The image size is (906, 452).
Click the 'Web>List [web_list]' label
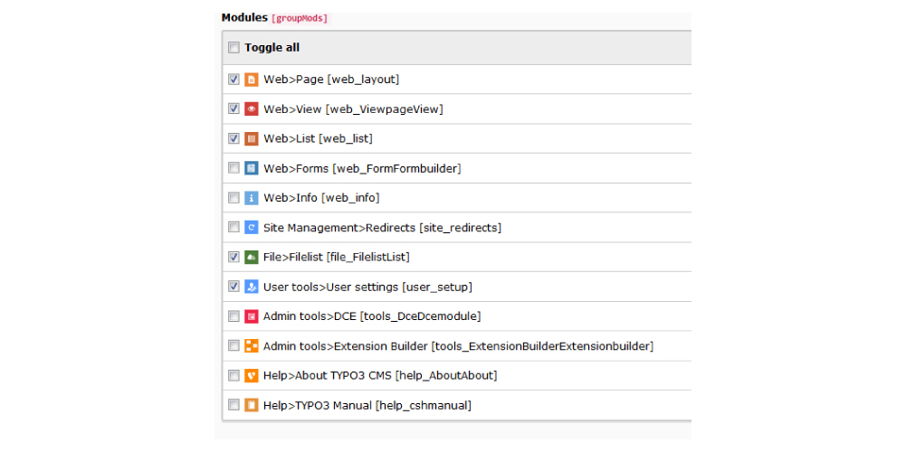(318, 138)
